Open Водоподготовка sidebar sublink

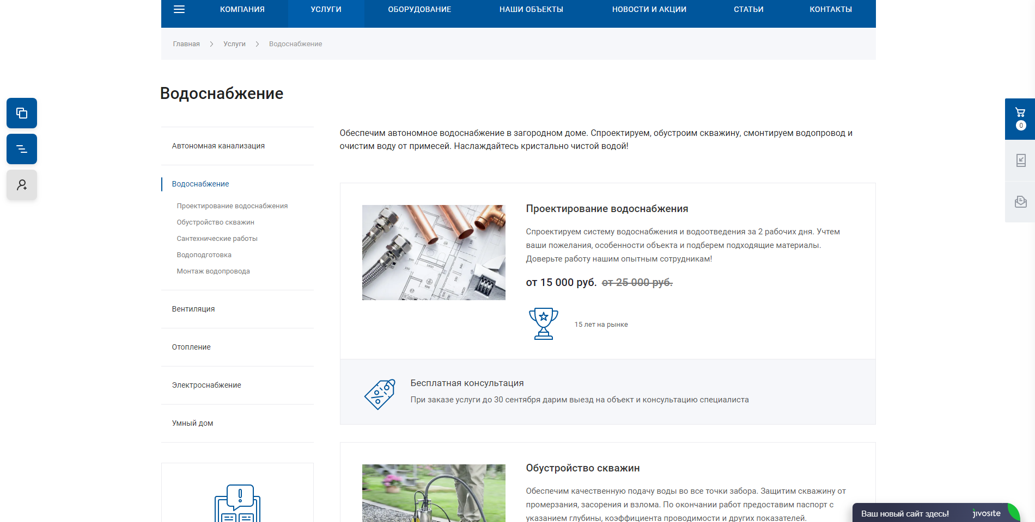[x=204, y=255]
